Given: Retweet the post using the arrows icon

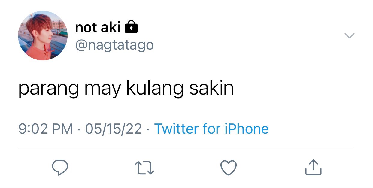Looking at the screenshot, I should click(144, 168).
